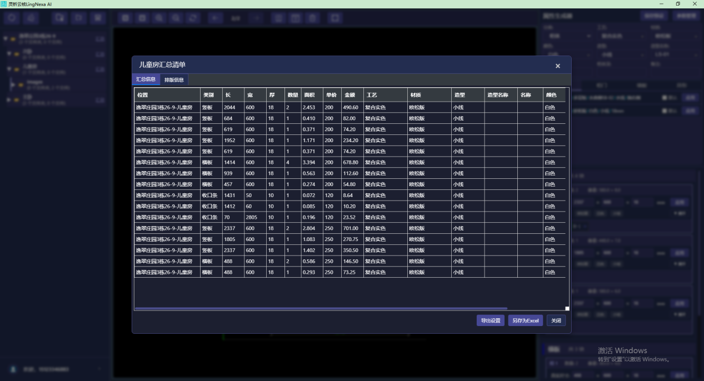Select the amount cell 10.20
This screenshot has width=704, height=381.
pyautogui.click(x=352, y=206)
